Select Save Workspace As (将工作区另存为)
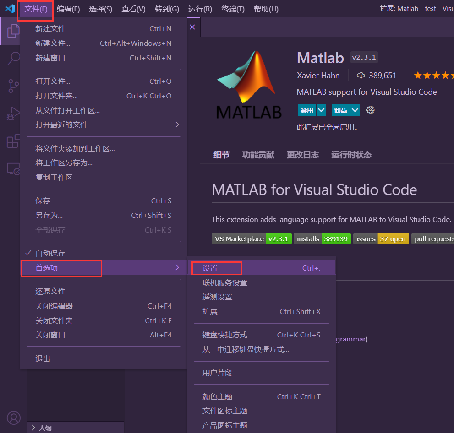Viewport: 454px width, 433px height. tap(104, 162)
